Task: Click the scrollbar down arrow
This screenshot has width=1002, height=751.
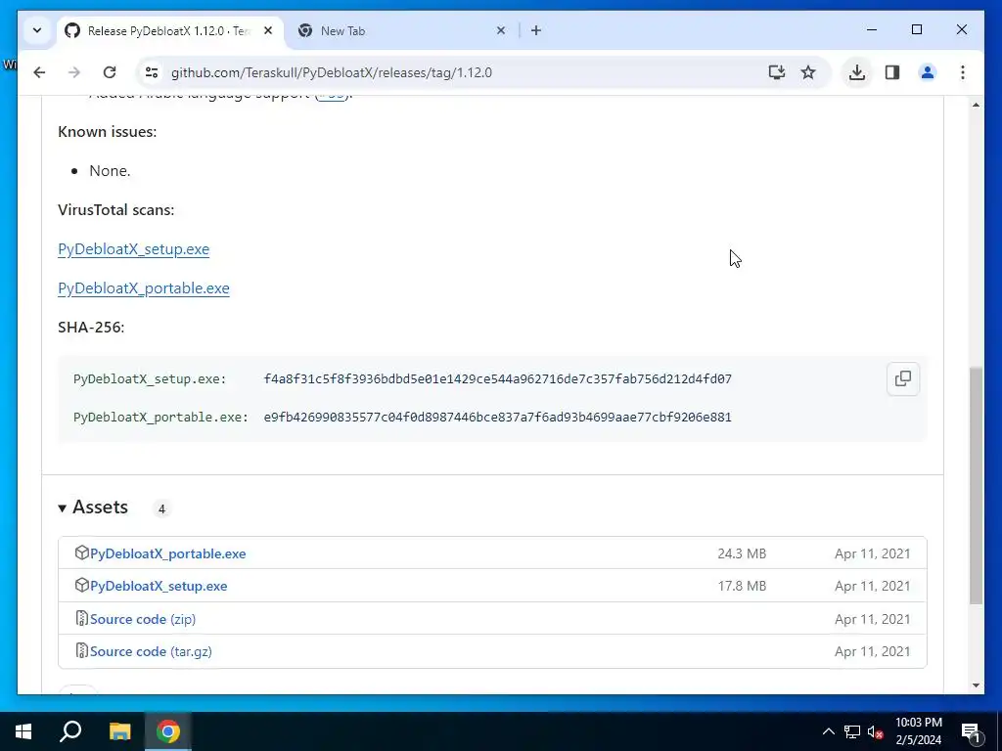Action: point(976,685)
